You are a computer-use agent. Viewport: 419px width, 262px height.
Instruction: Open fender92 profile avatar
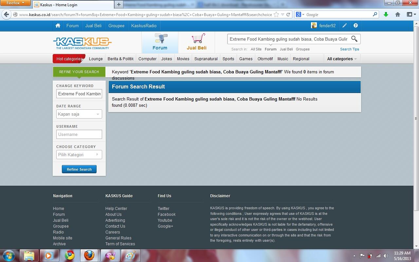click(314, 26)
